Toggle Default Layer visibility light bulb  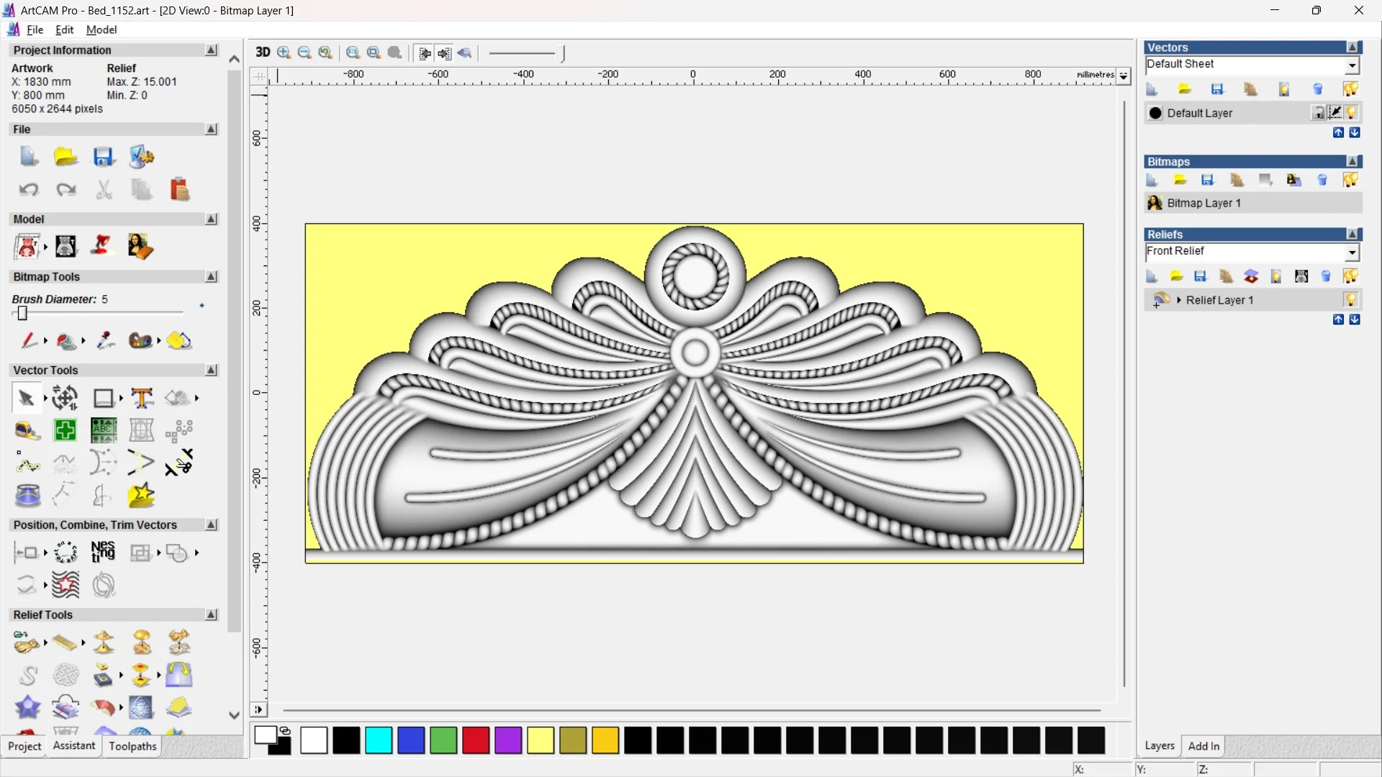1352,113
